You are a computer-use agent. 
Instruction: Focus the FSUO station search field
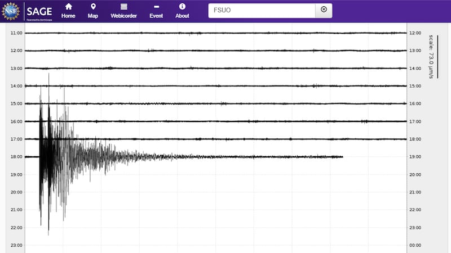pos(262,10)
